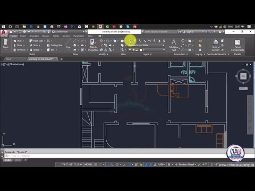Open File Explorer in Windows taskbar

coord(24,27)
